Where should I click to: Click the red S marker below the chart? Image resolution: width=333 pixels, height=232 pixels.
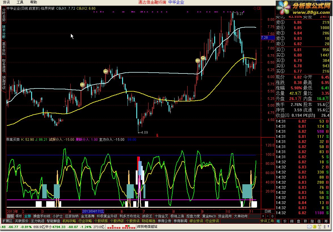tap(157, 135)
